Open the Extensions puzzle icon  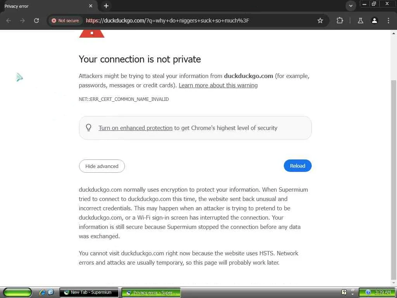[x=340, y=21]
